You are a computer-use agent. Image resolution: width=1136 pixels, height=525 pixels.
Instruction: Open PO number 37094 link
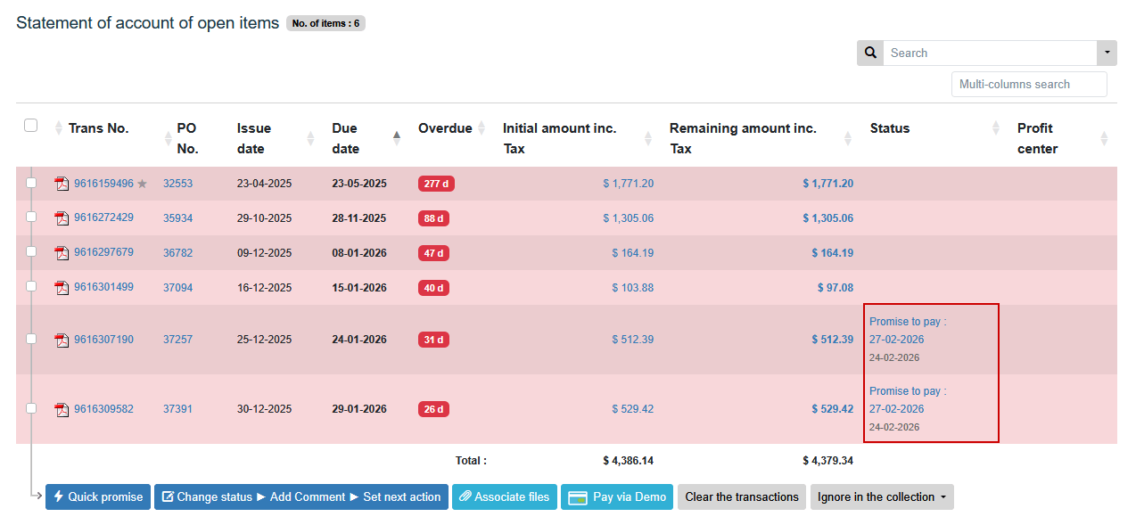coord(177,288)
